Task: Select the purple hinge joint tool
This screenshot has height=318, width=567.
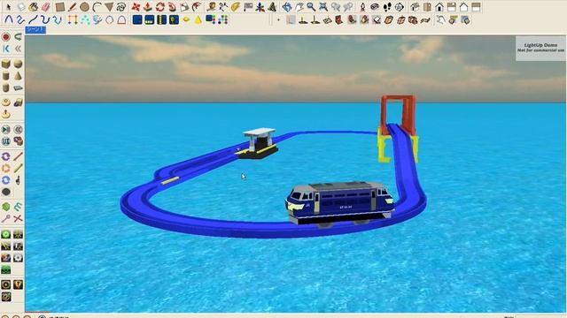Action: (6, 156)
